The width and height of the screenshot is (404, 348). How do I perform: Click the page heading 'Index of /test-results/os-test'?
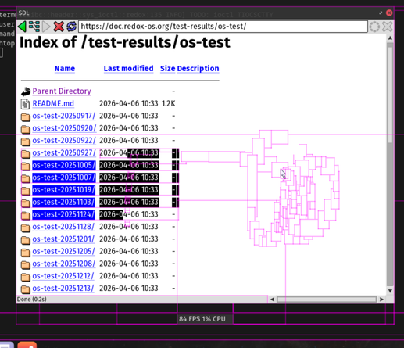[x=125, y=42]
